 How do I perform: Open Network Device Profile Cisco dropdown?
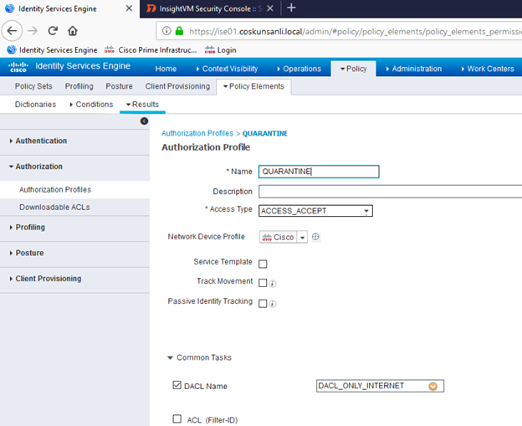pyautogui.click(x=284, y=237)
